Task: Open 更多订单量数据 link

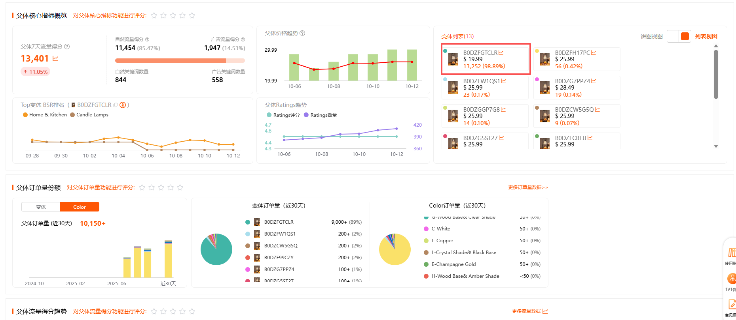Action: 527,187
